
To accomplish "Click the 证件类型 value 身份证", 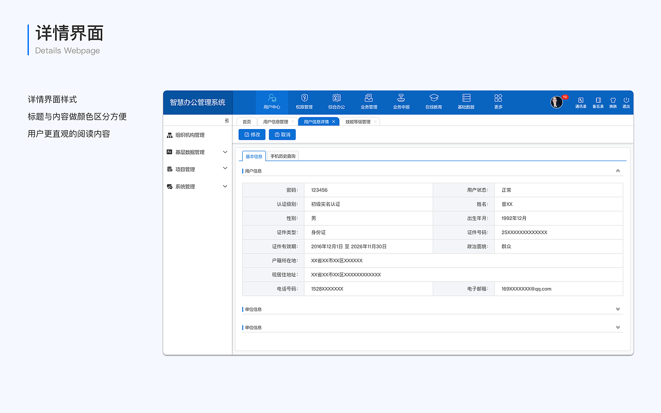I will pos(319,232).
